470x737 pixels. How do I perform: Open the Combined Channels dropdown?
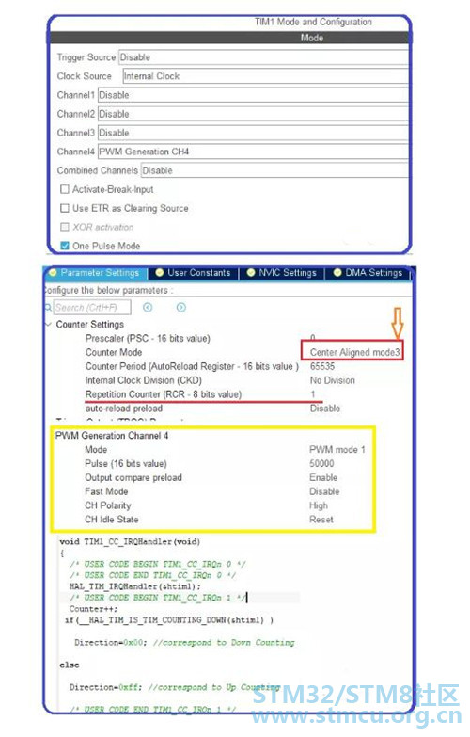click(x=274, y=170)
